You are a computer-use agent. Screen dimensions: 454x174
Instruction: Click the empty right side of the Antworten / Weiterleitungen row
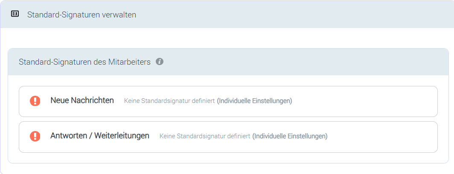tap(384, 137)
